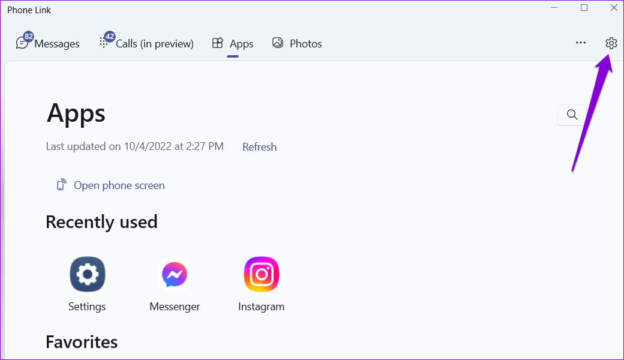This screenshot has height=360, width=624.
Task: Launch the Instagram app
Action: pyautogui.click(x=262, y=274)
